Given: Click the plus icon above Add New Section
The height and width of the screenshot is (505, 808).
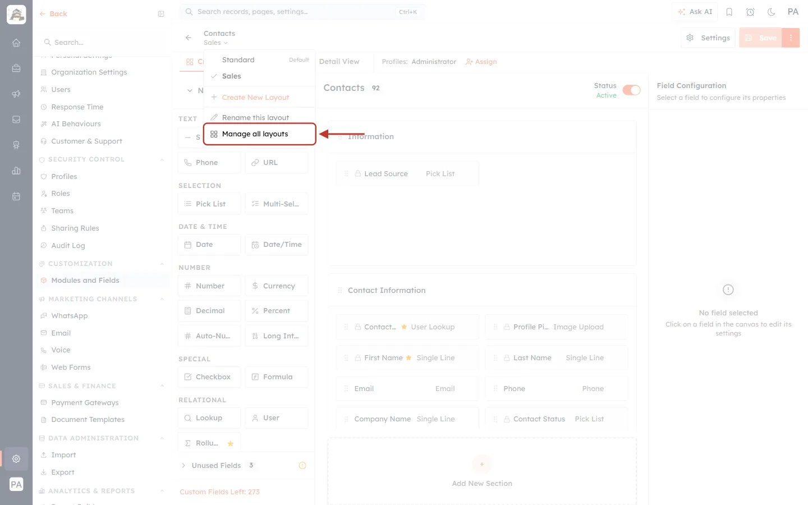Looking at the screenshot, I should coord(481,464).
